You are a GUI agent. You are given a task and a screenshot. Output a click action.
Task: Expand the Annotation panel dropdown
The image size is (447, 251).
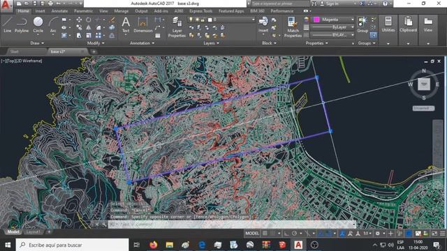pos(142,43)
